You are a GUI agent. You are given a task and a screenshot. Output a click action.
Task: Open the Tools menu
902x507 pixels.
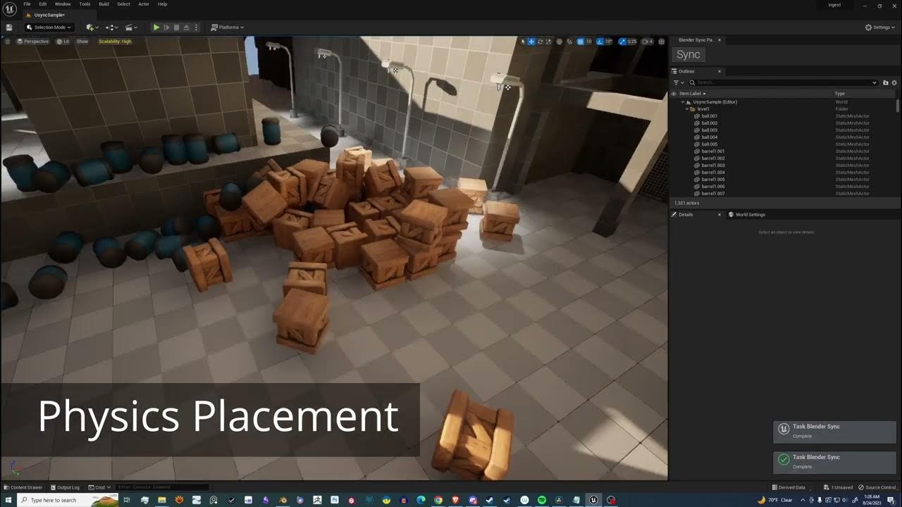tap(85, 4)
